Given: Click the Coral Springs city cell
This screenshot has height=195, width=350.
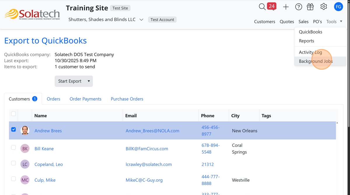Looking at the screenshot, I should pyautogui.click(x=239, y=149).
